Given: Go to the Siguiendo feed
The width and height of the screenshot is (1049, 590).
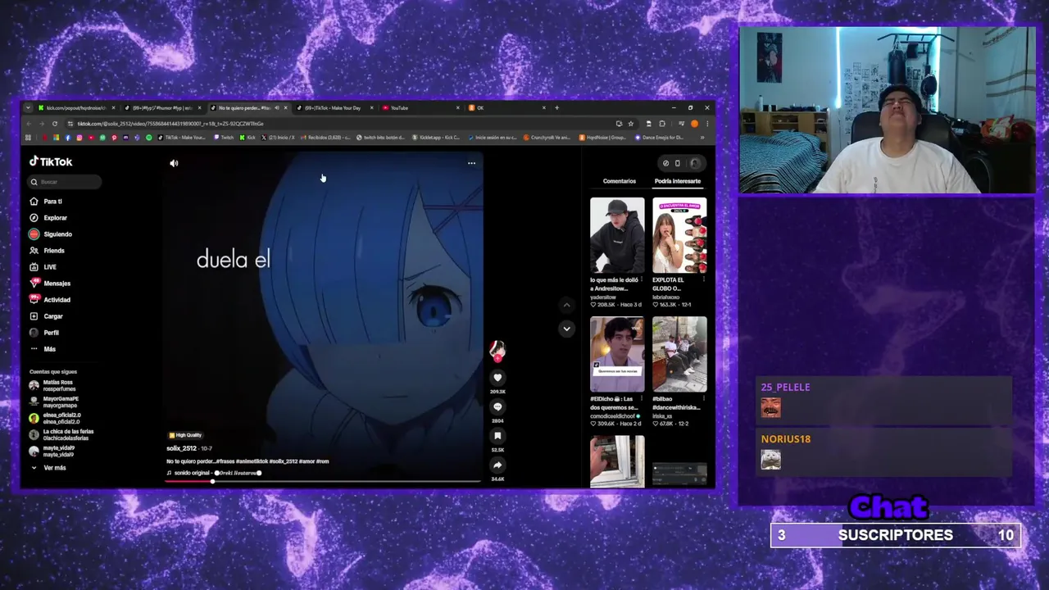Looking at the screenshot, I should click(x=50, y=234).
